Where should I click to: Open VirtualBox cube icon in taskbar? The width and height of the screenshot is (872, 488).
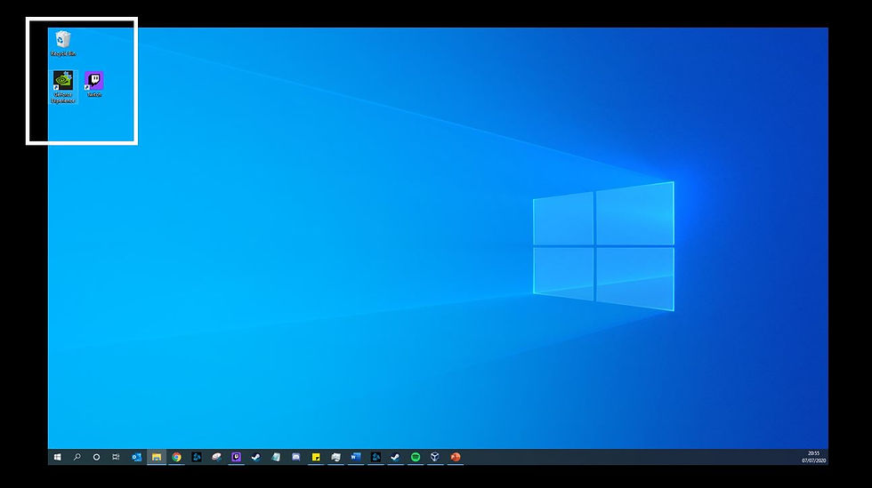click(x=435, y=457)
